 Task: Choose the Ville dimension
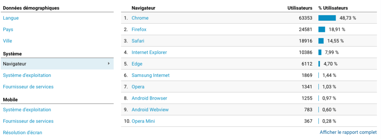pos(7,41)
